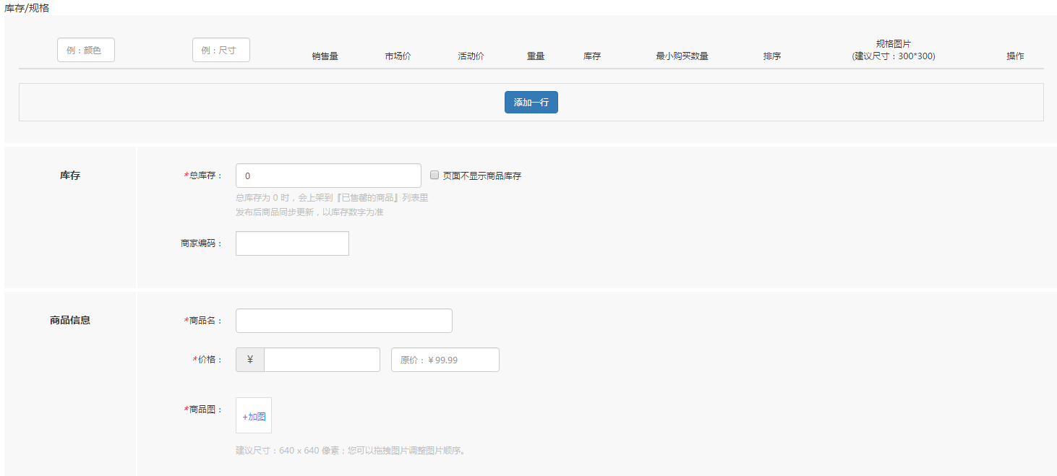The width and height of the screenshot is (1057, 476).
Task: Click the 市场价 column header
Action: click(x=398, y=55)
